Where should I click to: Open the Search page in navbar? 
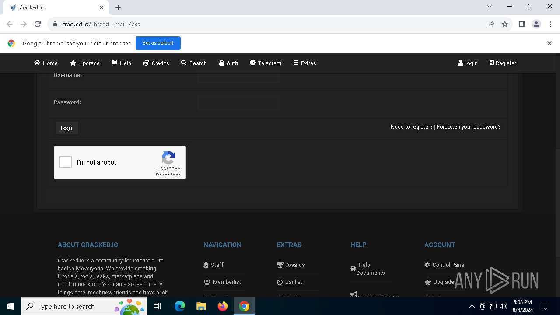[194, 63]
